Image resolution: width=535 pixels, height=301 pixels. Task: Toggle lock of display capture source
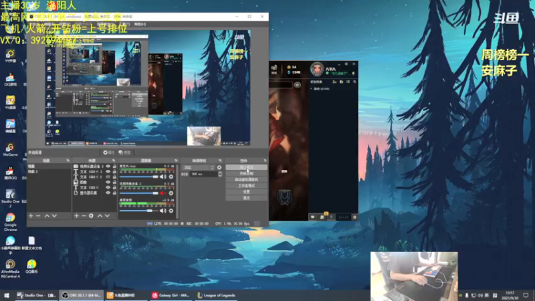[x=114, y=193]
